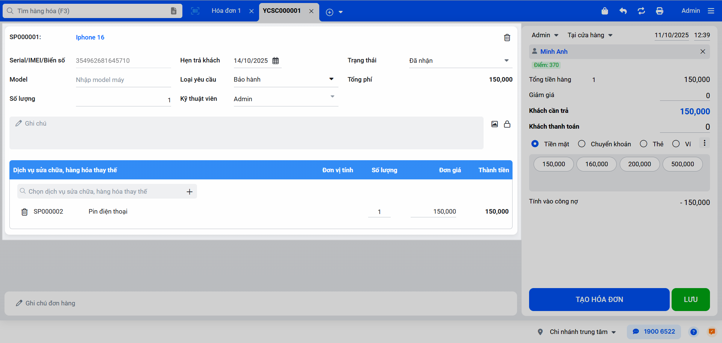This screenshot has width=722, height=343.
Task: Attach image using the picture icon
Action: point(494,124)
